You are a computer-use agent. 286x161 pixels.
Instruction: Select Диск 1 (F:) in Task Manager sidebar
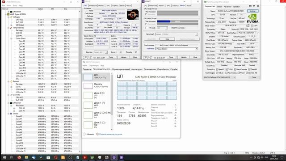click(97, 105)
